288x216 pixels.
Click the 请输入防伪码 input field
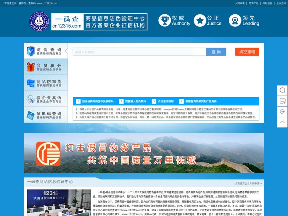coord(140,52)
